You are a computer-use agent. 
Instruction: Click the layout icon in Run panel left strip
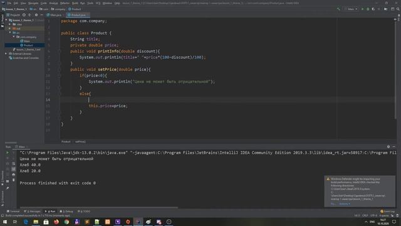point(8,181)
